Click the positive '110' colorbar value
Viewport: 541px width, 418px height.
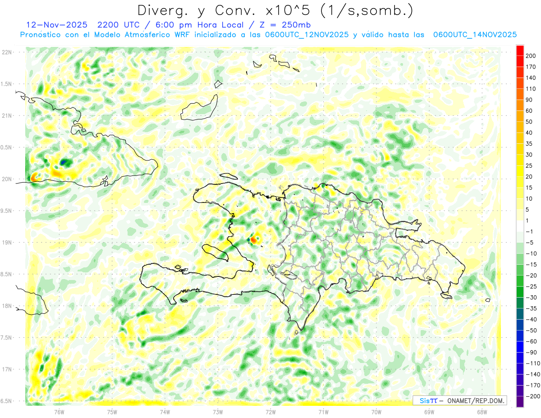tap(531, 89)
